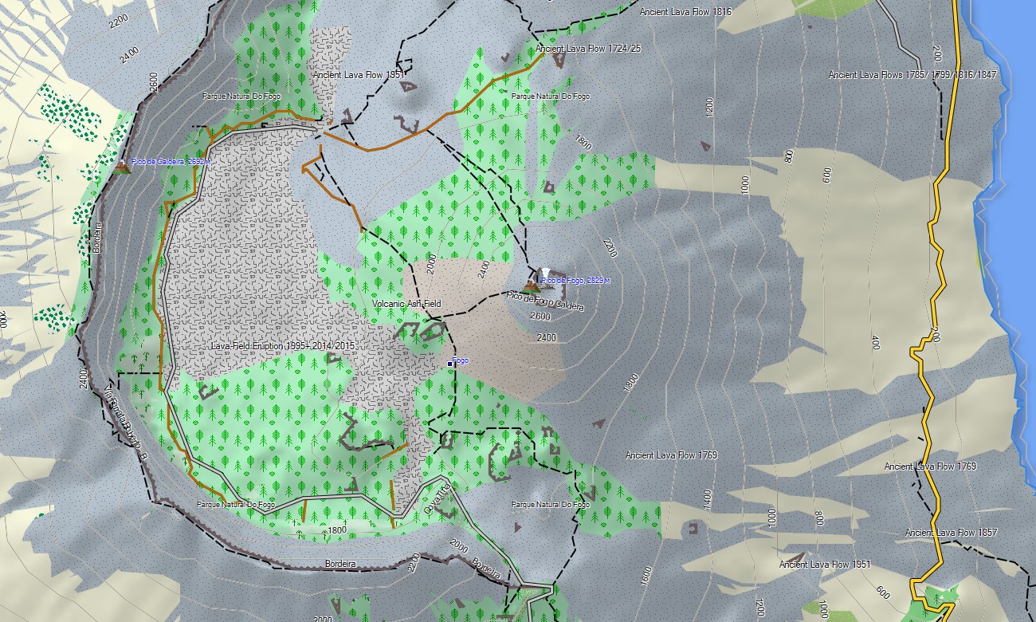Click 'Ancient Lava Flow 1769' label near yellow road
Image resolution: width=1036 pixels, height=622 pixels.
[x=930, y=466]
